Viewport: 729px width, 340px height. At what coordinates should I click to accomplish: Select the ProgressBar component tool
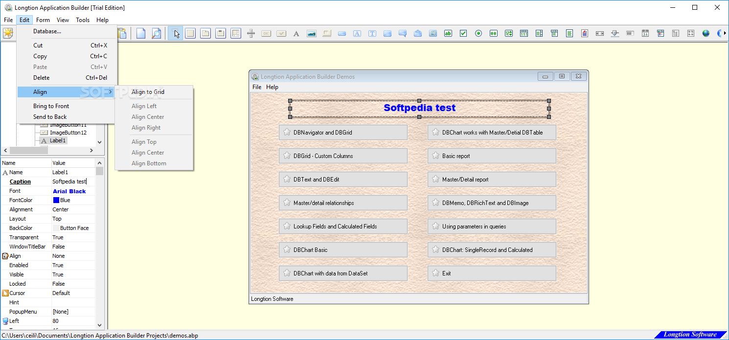(630, 33)
